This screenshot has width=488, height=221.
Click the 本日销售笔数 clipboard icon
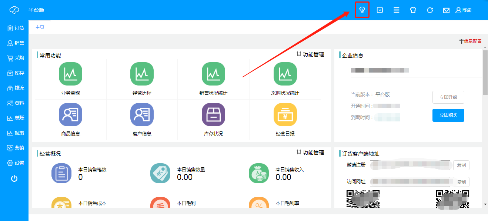pos(61,173)
